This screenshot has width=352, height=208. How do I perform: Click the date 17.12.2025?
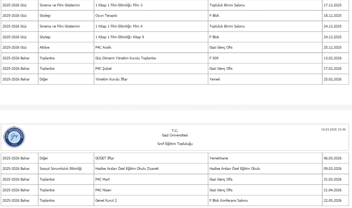pos(332,6)
